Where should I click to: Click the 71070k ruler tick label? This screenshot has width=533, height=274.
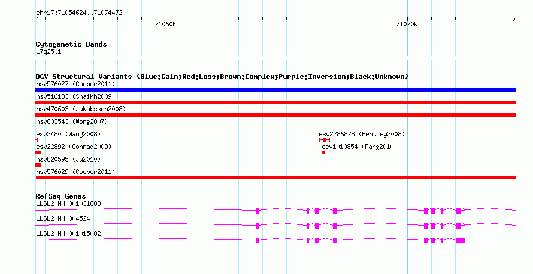(x=407, y=25)
